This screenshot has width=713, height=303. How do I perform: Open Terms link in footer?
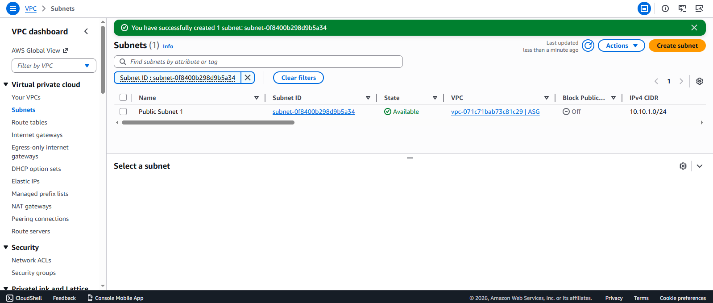tap(641, 298)
